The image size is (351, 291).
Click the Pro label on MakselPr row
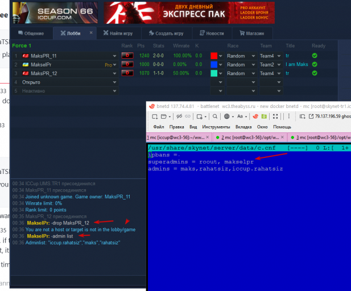108,65
